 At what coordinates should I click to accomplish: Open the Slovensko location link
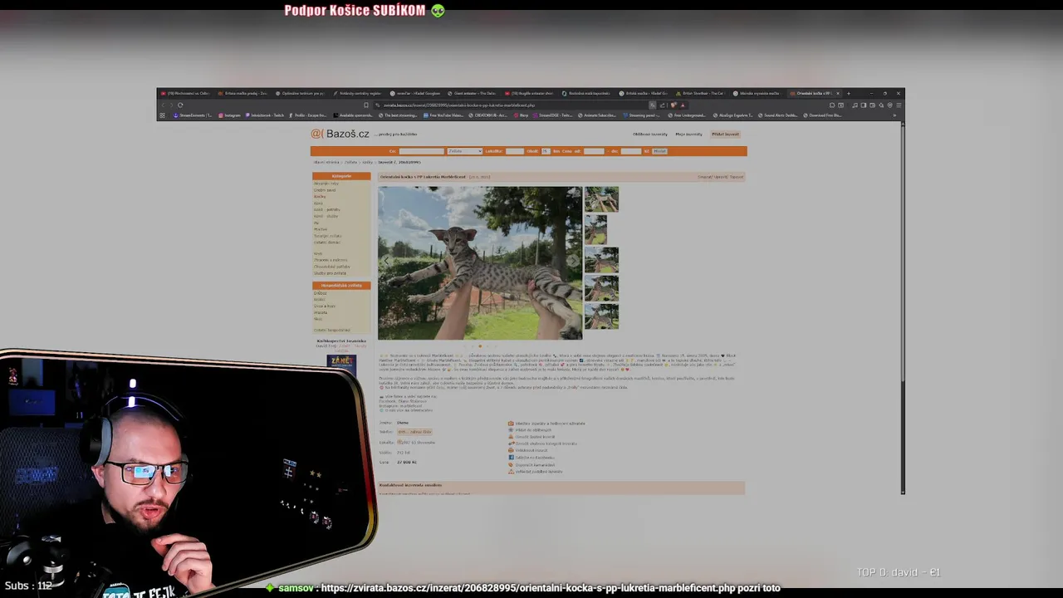[419, 443]
